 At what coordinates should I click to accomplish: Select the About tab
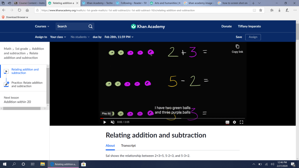click(110, 146)
